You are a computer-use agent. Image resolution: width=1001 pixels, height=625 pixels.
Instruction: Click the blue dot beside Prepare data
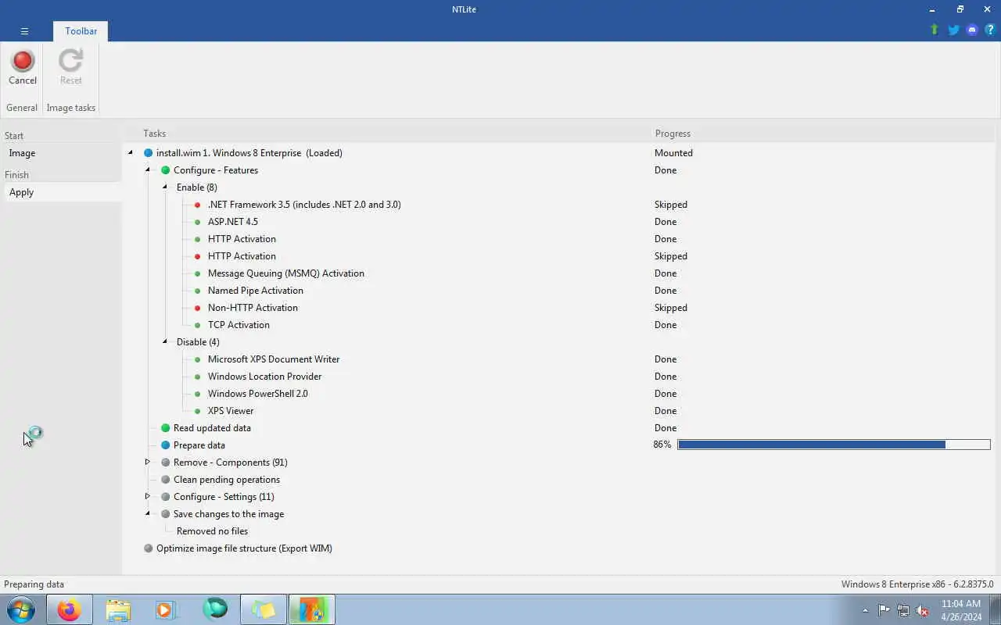(165, 445)
